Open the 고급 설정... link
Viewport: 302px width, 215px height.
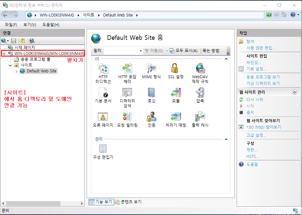(x=256, y=135)
